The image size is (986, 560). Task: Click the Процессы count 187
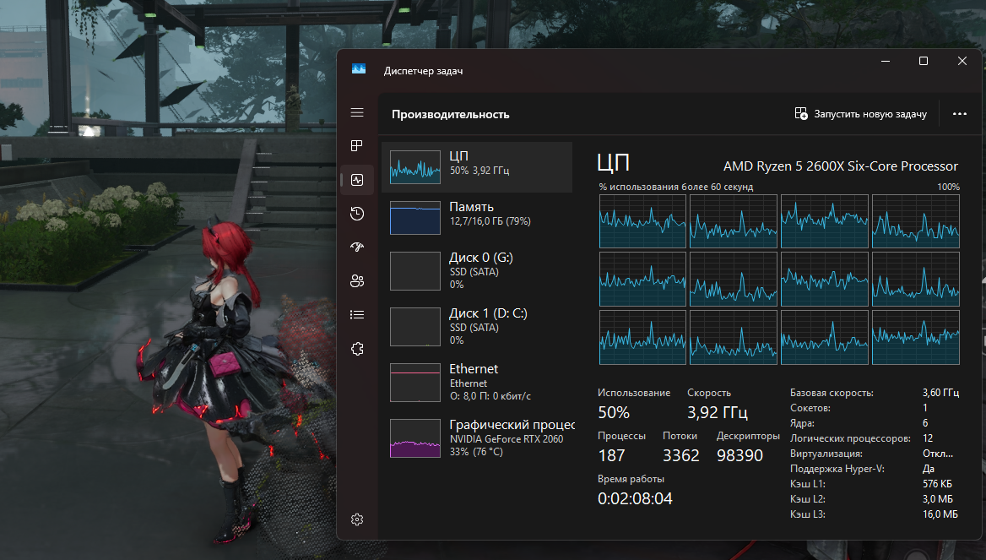point(611,455)
